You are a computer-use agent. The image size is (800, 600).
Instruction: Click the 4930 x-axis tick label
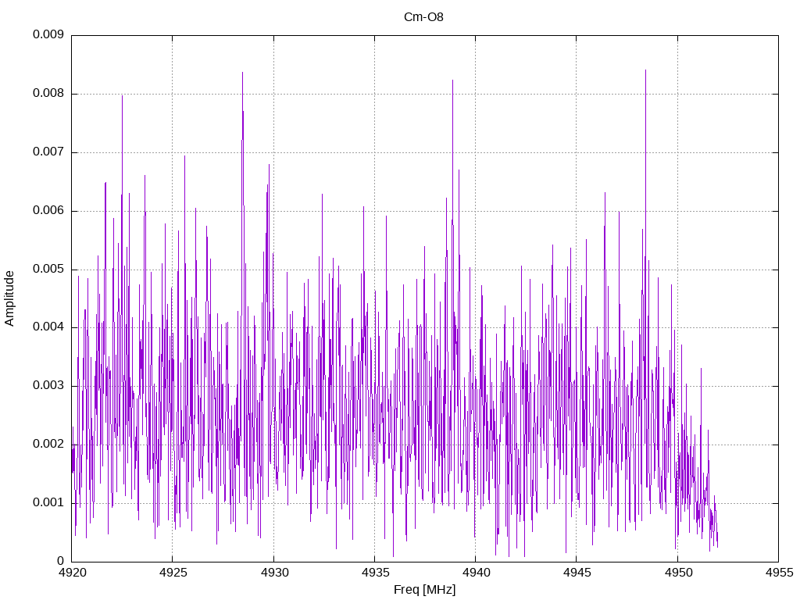pyautogui.click(x=274, y=573)
